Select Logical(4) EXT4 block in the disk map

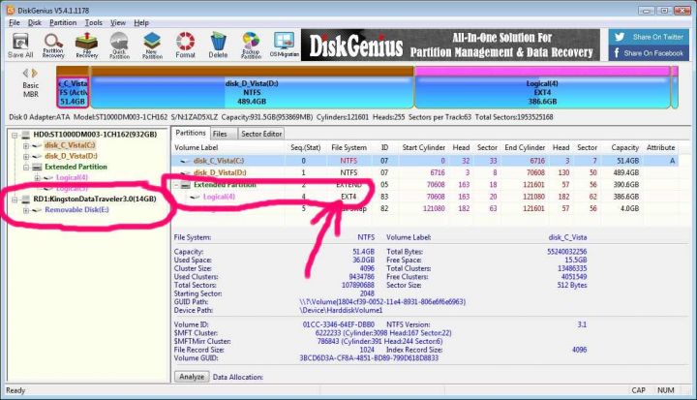point(542,92)
